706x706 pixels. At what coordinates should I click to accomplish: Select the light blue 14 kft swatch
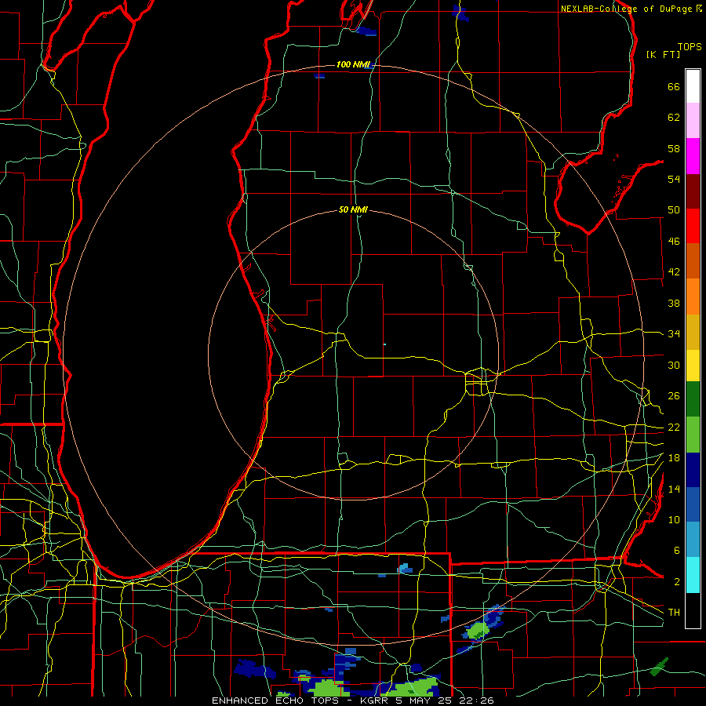(693, 540)
